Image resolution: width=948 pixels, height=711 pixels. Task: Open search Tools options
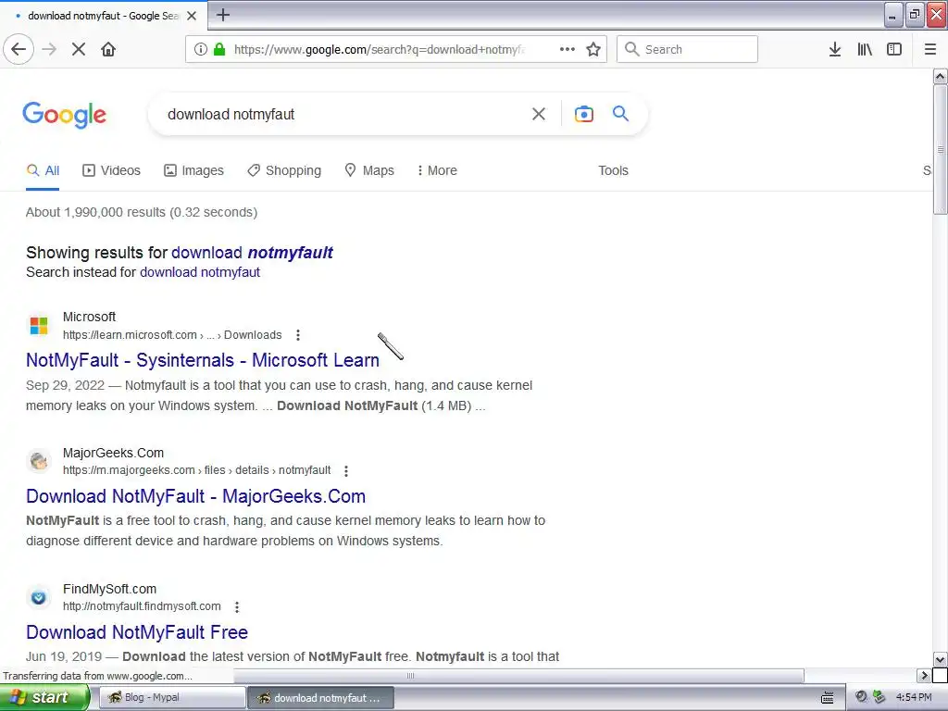click(613, 170)
